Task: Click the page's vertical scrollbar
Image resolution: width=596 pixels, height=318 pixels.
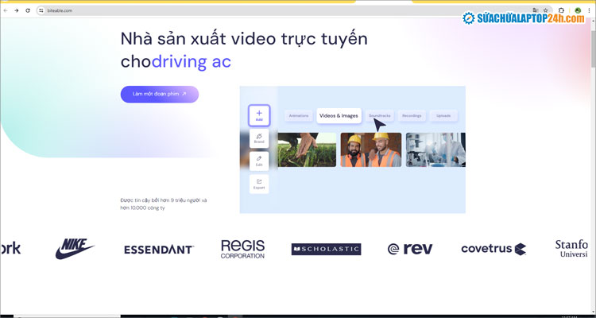Action: (591, 159)
